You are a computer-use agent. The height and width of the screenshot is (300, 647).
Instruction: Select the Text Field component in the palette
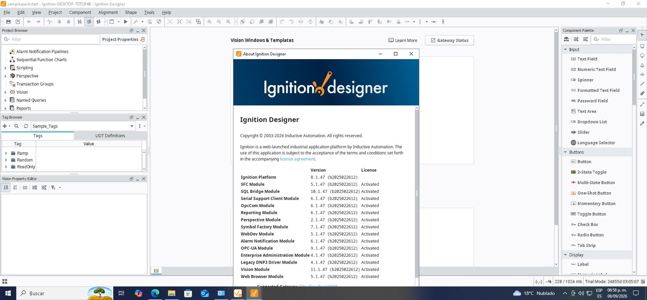[x=584, y=59]
